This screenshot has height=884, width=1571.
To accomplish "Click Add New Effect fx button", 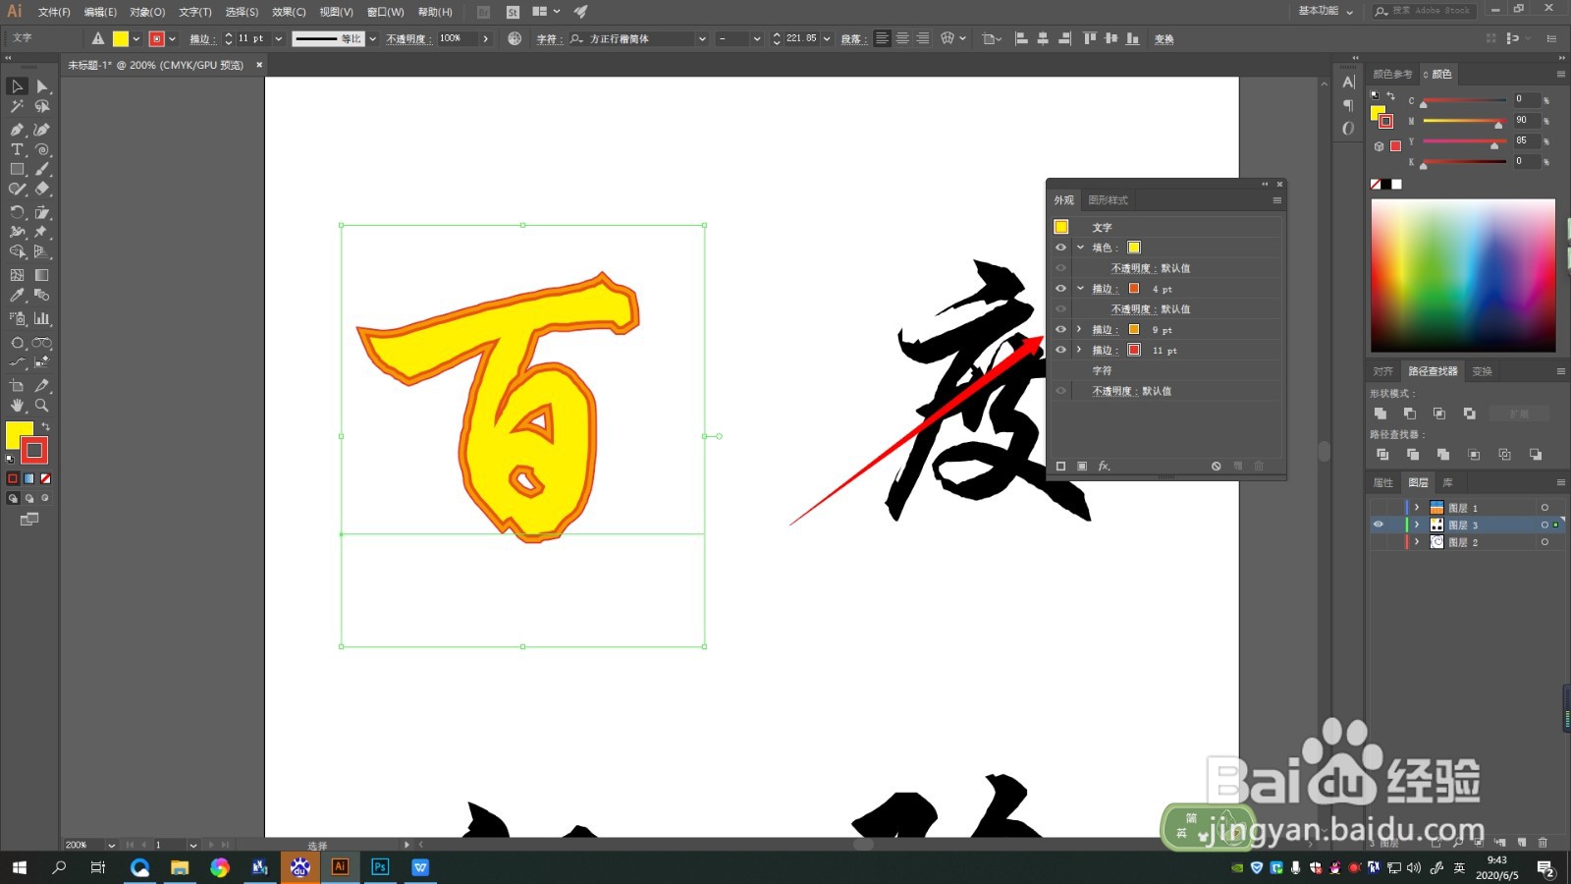I will (x=1104, y=466).
